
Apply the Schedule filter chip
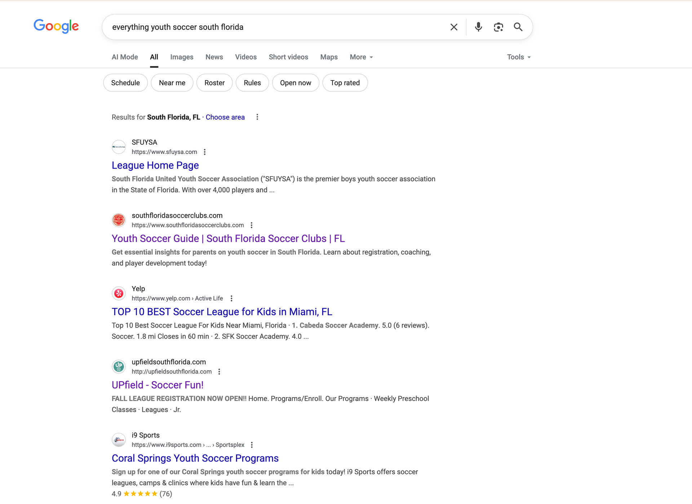pyautogui.click(x=125, y=83)
